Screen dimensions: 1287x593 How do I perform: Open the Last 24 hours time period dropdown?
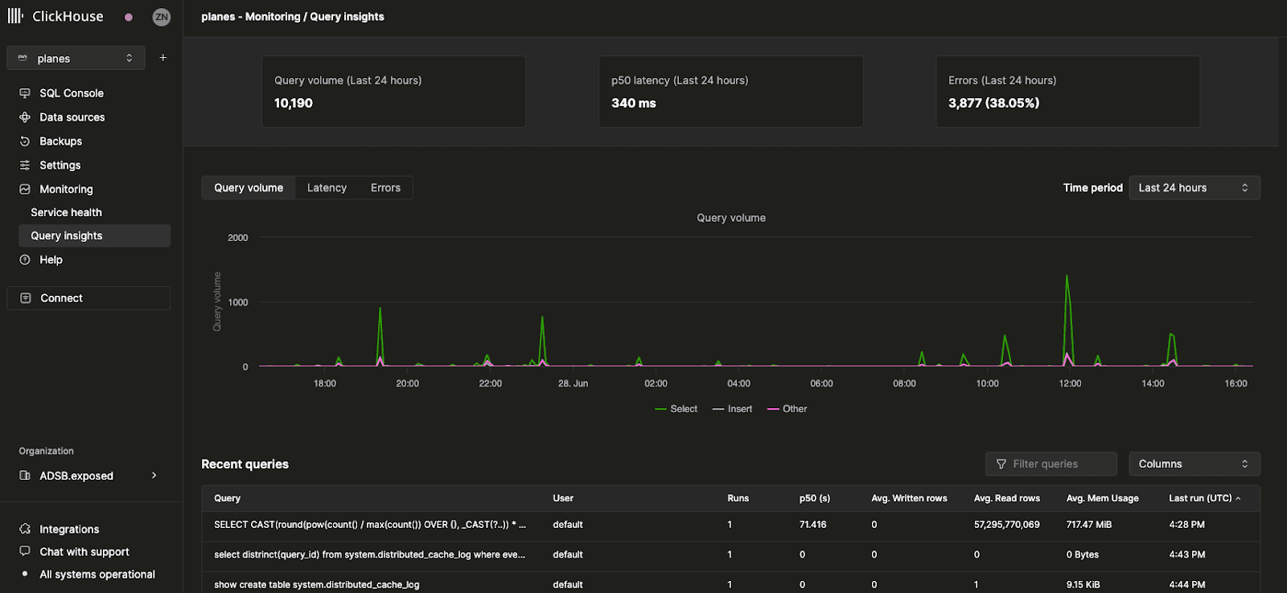pyautogui.click(x=1194, y=188)
